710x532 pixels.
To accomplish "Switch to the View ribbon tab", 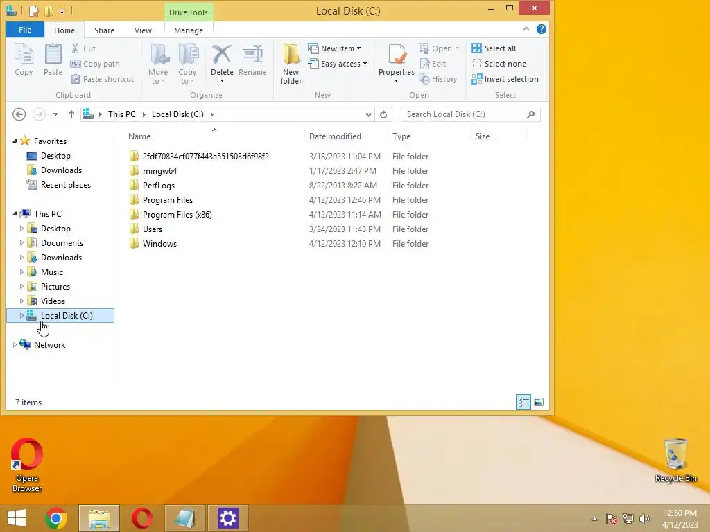I will click(143, 30).
